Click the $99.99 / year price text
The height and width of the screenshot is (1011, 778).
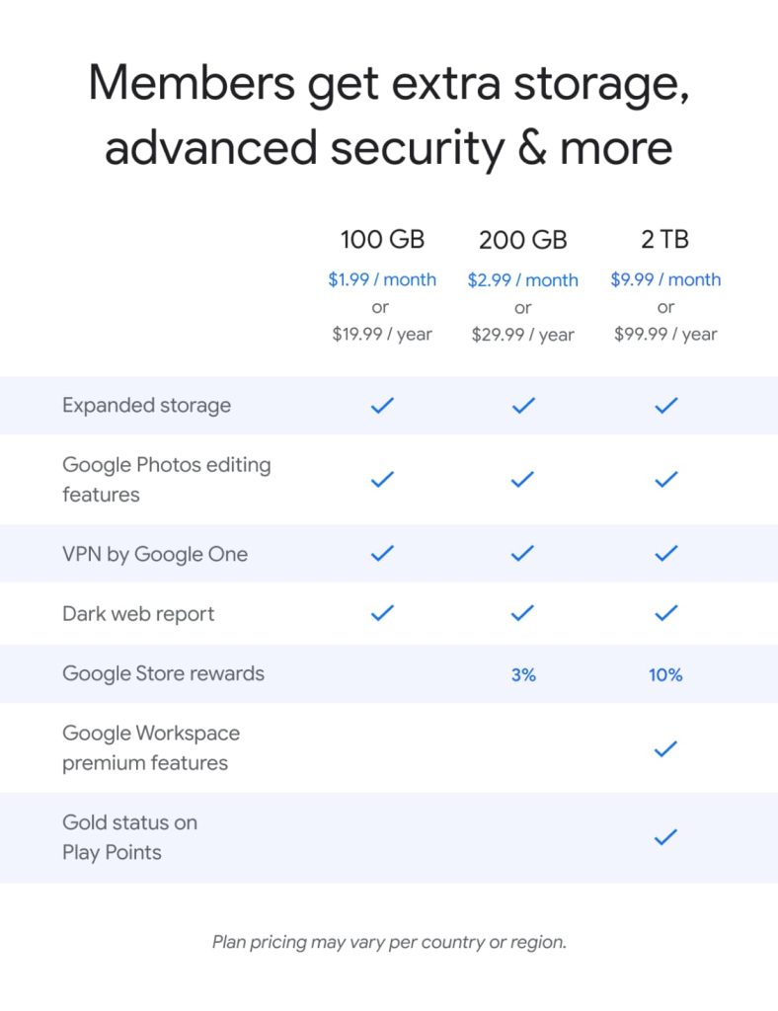665,334
